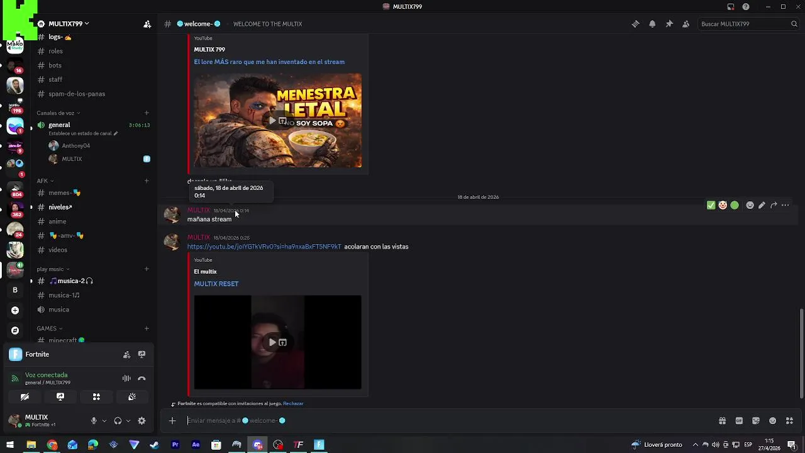This screenshot has width=805, height=453.
Task: Click Rechazar on the Fortnite invite notice
Action: (x=293, y=404)
